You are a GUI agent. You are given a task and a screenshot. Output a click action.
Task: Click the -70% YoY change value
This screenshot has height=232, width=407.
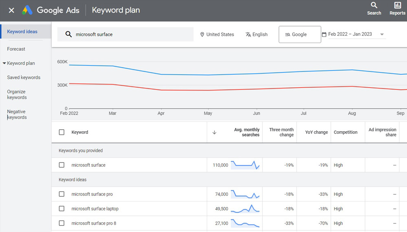coord(323,223)
